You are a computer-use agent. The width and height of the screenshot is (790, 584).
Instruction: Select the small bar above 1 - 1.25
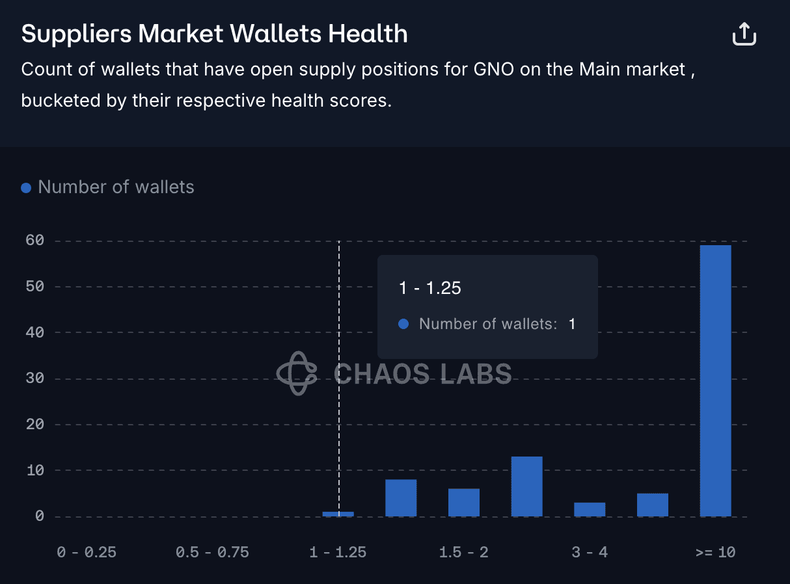pos(338,514)
